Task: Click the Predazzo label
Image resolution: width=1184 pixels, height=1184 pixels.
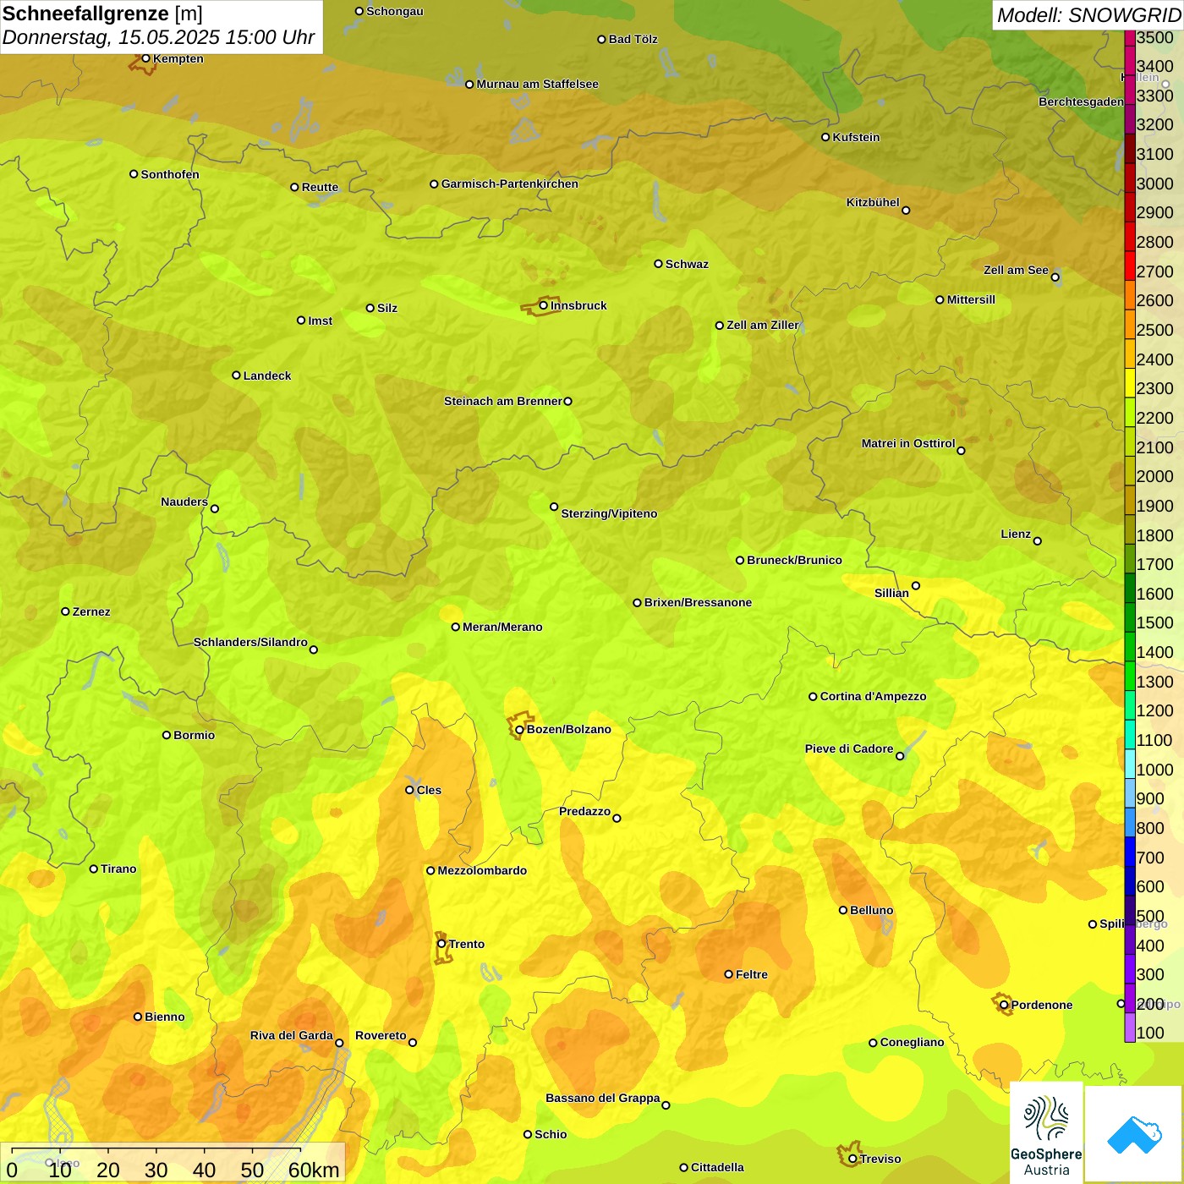Action: [584, 811]
